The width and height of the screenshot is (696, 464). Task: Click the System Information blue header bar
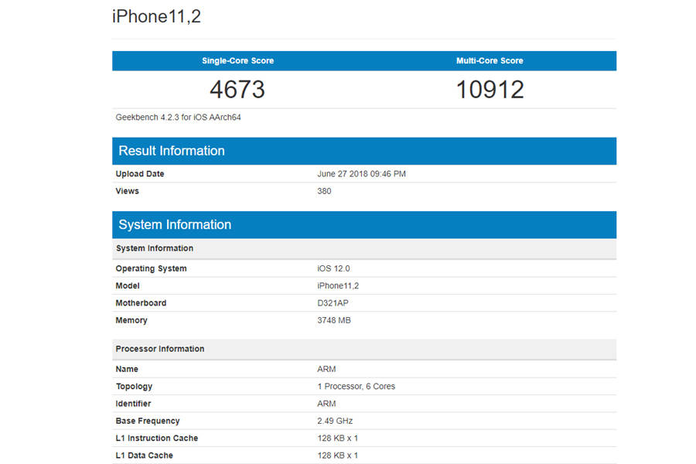pyautogui.click(x=175, y=224)
